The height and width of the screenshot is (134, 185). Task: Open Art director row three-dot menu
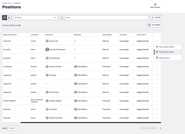157,67
